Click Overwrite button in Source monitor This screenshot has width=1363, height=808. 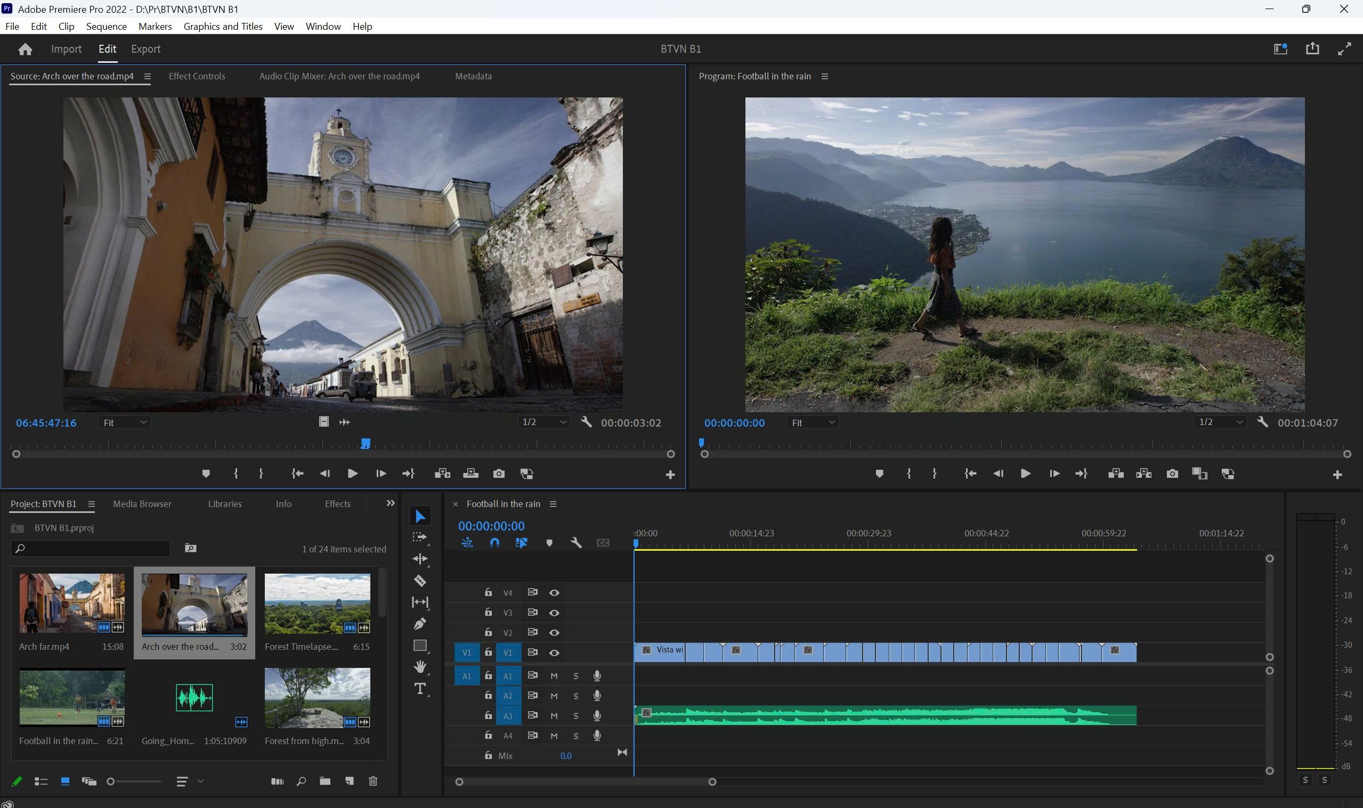tap(470, 474)
